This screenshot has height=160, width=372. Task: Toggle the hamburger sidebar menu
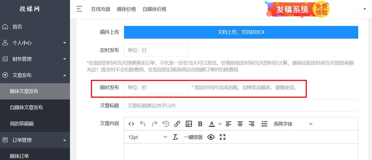coord(79,9)
